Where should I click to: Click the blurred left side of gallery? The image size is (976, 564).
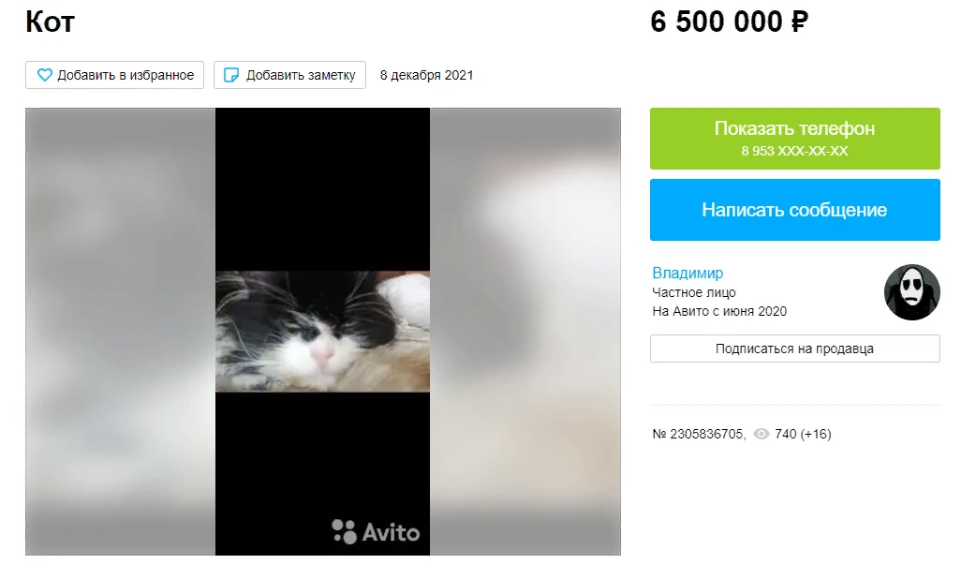pos(120,331)
